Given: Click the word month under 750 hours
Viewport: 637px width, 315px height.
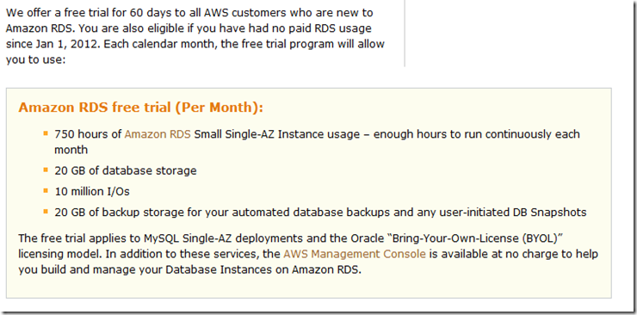Looking at the screenshot, I should click(x=71, y=150).
